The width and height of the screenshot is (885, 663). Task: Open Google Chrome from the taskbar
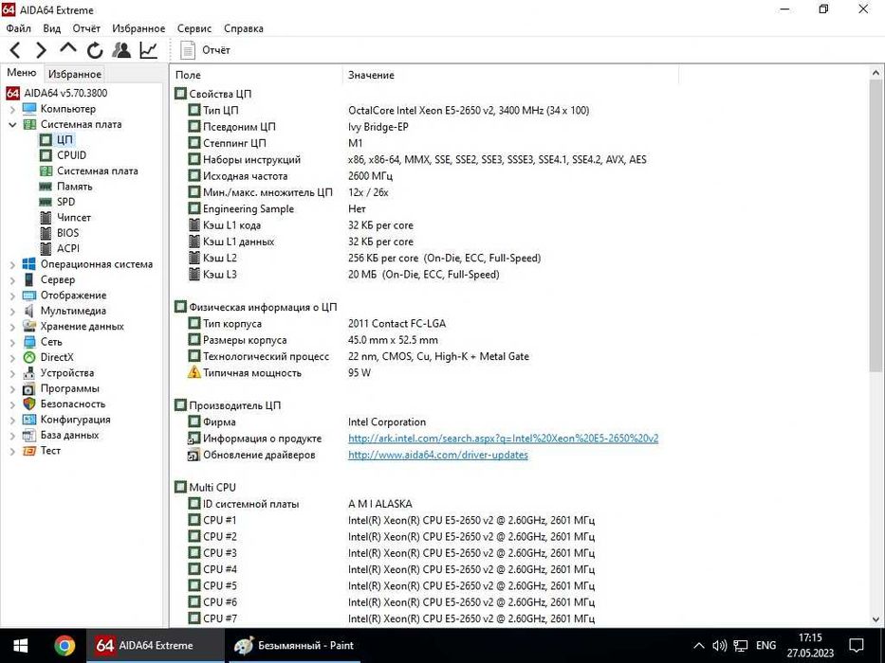pyautogui.click(x=65, y=646)
